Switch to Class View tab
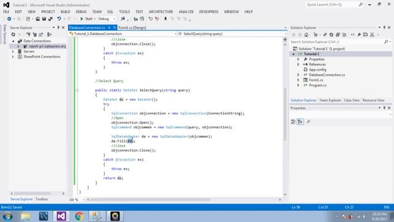The height and width of the screenshot is (222, 394). pos(352,100)
